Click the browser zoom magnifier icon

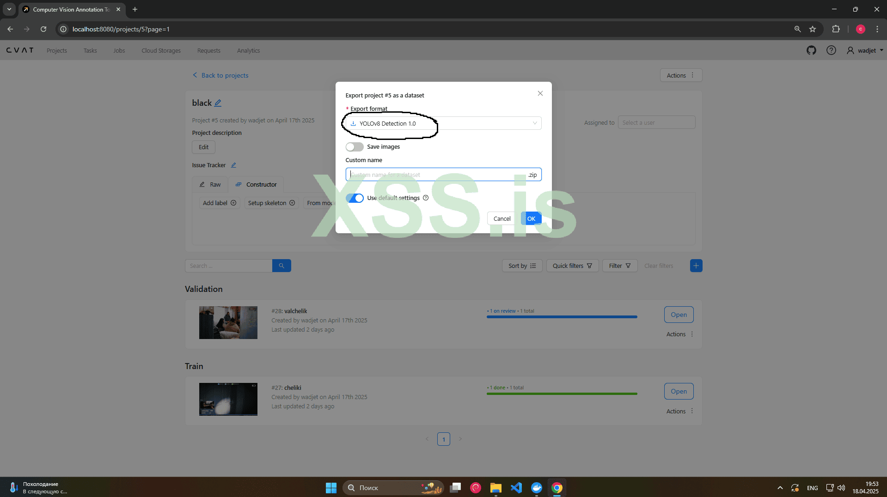pyautogui.click(x=797, y=29)
